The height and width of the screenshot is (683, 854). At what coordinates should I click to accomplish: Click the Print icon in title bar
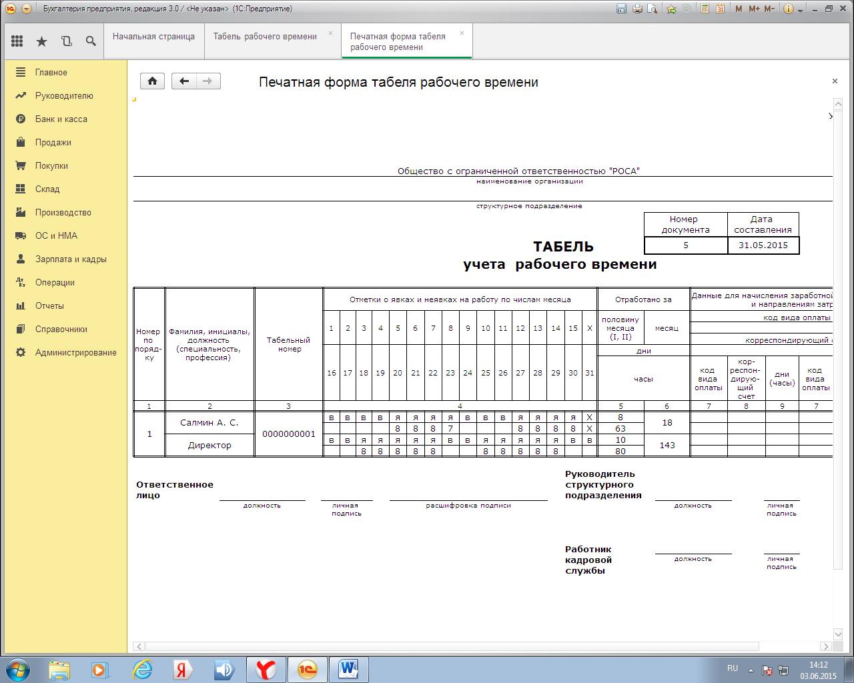tap(636, 9)
